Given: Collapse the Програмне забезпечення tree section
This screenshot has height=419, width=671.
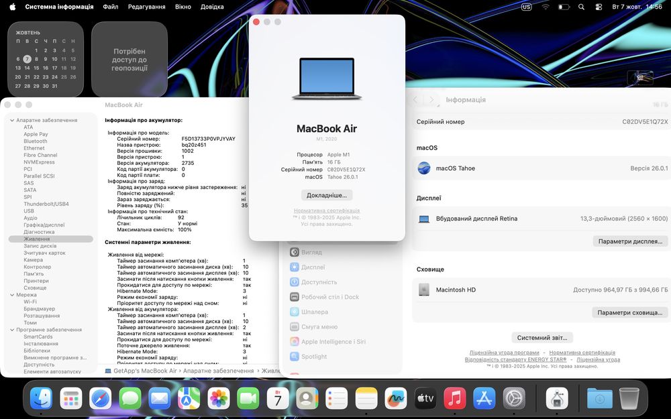Looking at the screenshot, I should click(12, 330).
